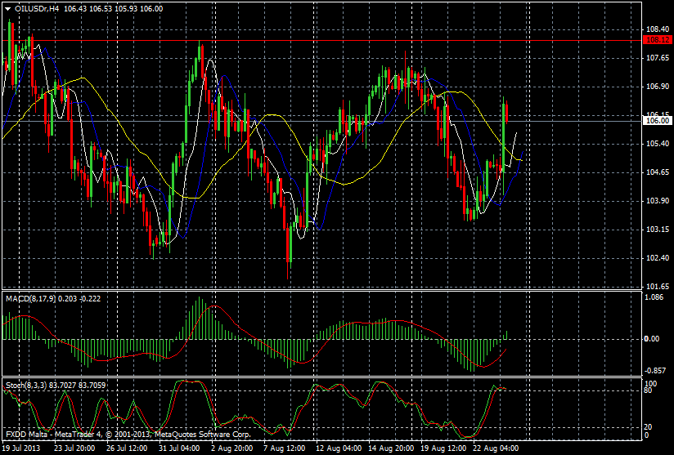Viewport: 674px width, 455px height.
Task: Click the 1.086 MACD scale value
Action: click(654, 298)
